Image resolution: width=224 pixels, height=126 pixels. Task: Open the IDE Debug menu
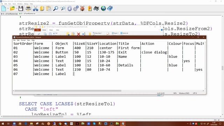pyautogui.click(x=26, y=4)
